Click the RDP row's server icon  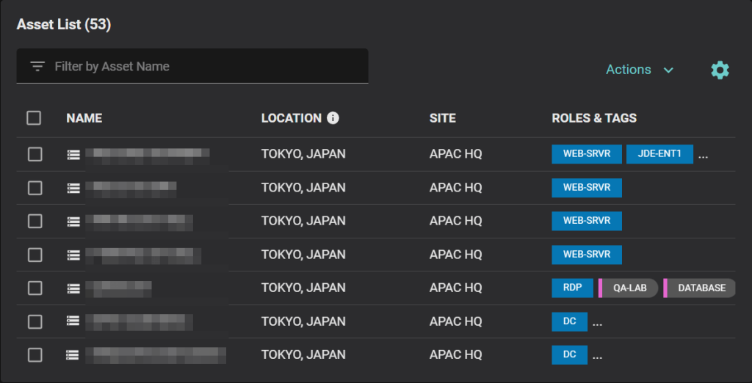[73, 288]
